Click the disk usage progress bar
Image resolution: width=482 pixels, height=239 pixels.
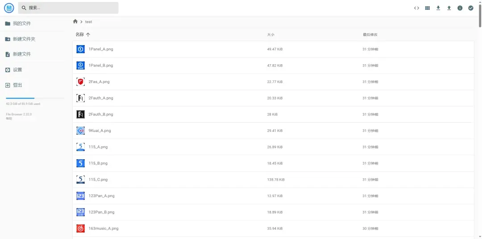[35, 98]
